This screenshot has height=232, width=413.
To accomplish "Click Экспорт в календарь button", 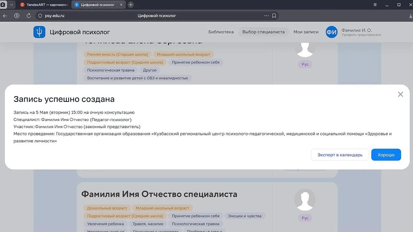I will point(340,155).
